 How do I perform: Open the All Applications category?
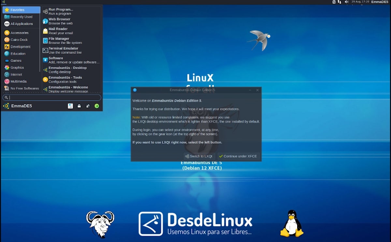21,24
